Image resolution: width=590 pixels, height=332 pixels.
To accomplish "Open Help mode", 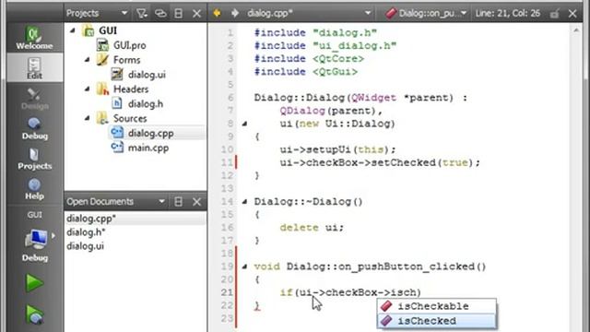I will pyautogui.click(x=34, y=189).
